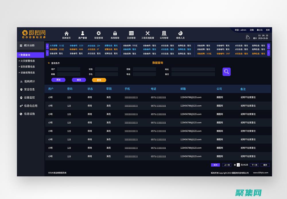Open 权限管理 using the lock icon
The image size is (287, 199).
[115, 33]
